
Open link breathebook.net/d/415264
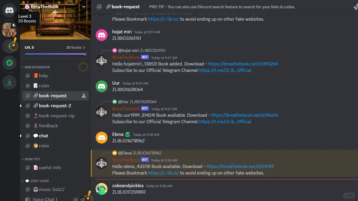click(243, 64)
